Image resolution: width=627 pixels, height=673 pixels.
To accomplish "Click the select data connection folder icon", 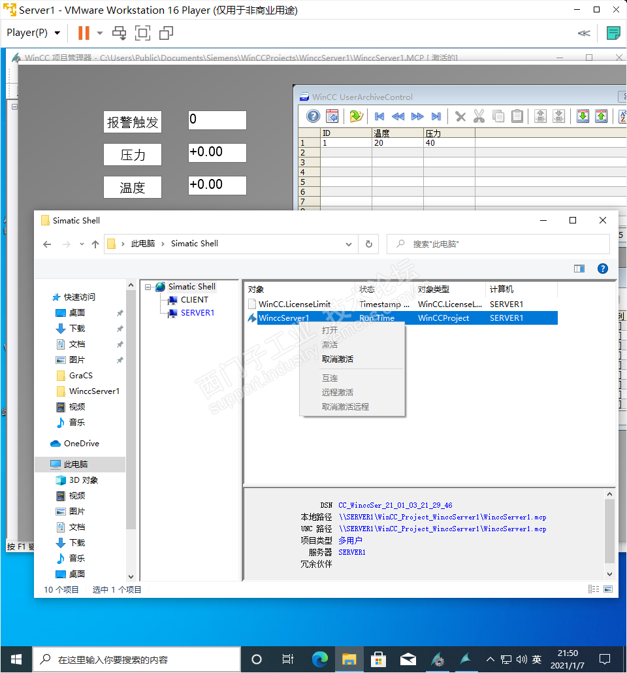I will pyautogui.click(x=356, y=116).
